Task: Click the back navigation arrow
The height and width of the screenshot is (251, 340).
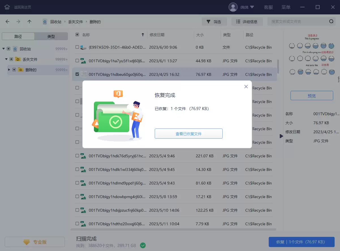Action: coord(7,21)
